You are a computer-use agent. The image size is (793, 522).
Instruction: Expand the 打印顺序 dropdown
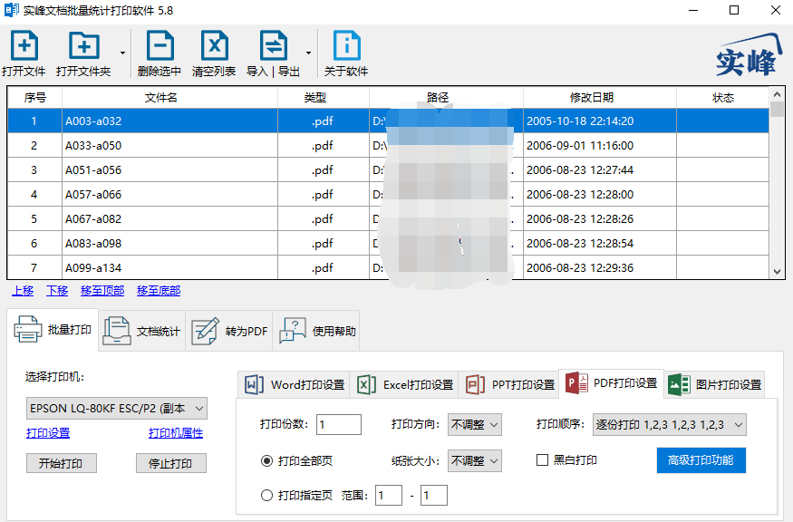point(669,424)
